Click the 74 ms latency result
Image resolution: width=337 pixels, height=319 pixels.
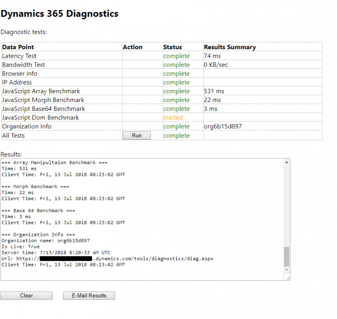click(x=212, y=56)
